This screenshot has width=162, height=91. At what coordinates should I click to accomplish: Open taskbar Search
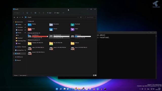coord(61,89)
